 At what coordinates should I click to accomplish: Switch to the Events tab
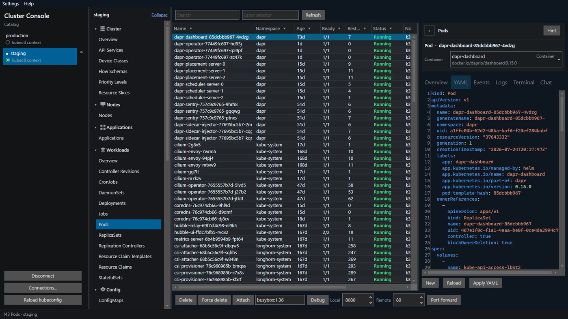point(482,82)
